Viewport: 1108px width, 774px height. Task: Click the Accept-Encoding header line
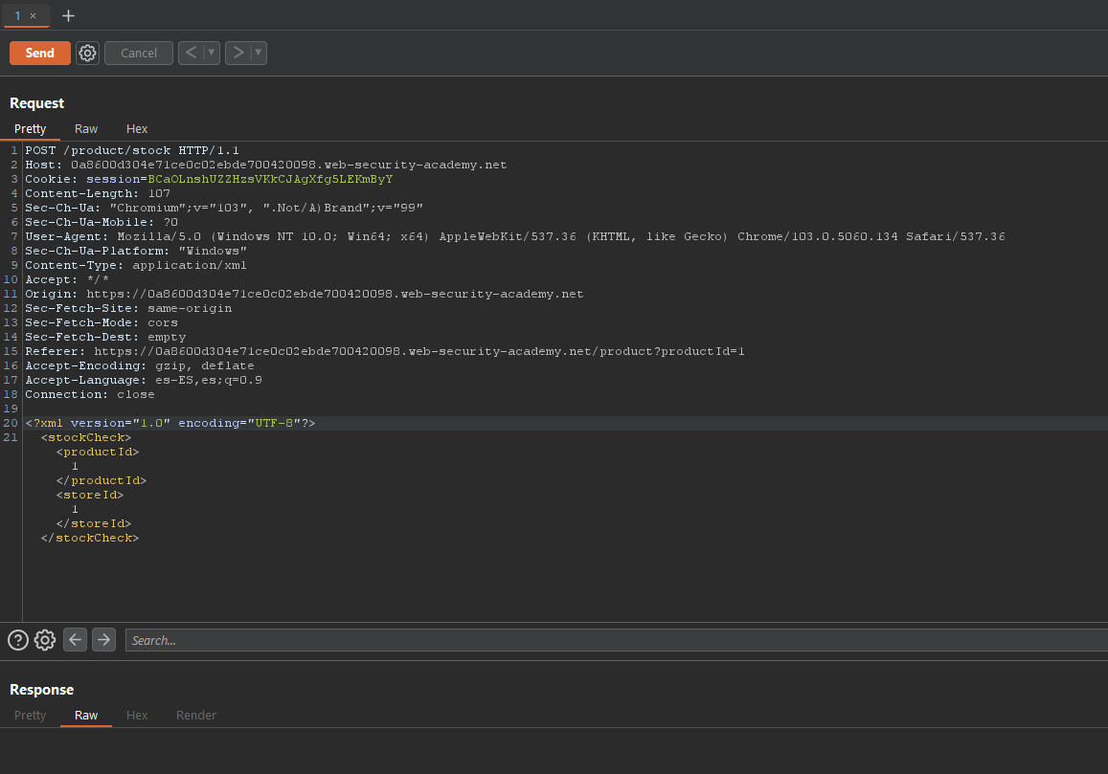(x=140, y=365)
